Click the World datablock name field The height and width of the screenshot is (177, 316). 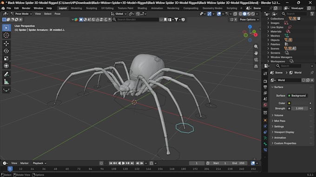pyautogui.click(x=289, y=80)
